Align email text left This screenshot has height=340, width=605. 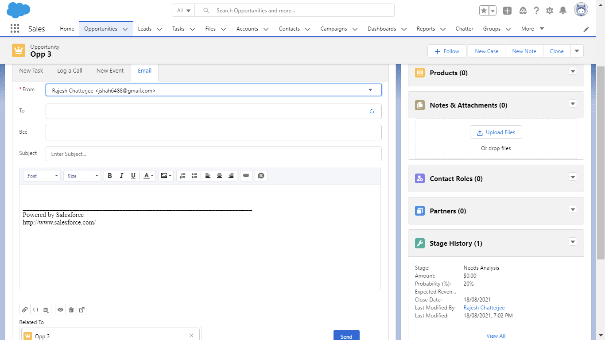point(208,176)
